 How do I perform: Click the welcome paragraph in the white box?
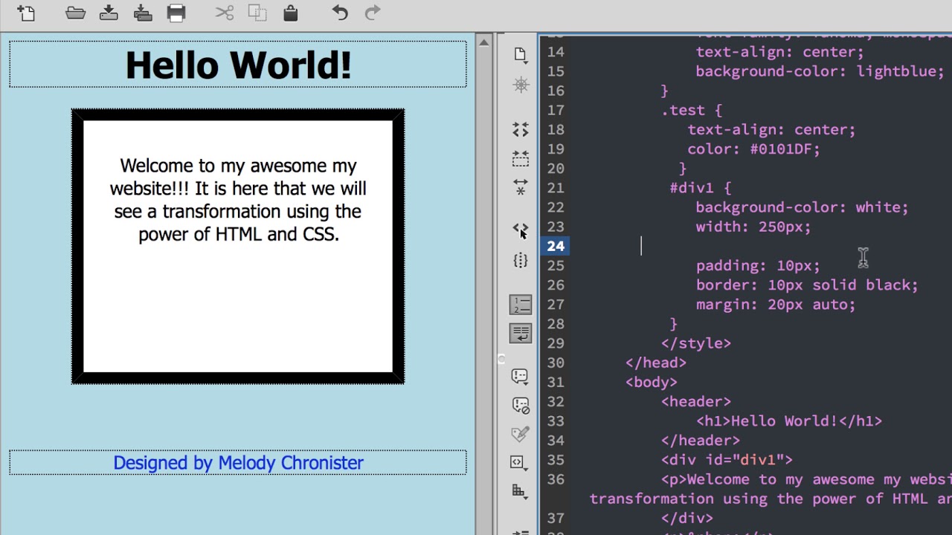point(238,200)
